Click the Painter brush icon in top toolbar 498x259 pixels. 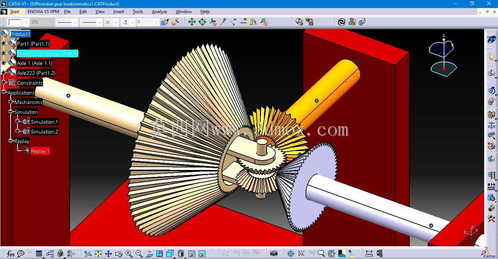click(x=164, y=22)
